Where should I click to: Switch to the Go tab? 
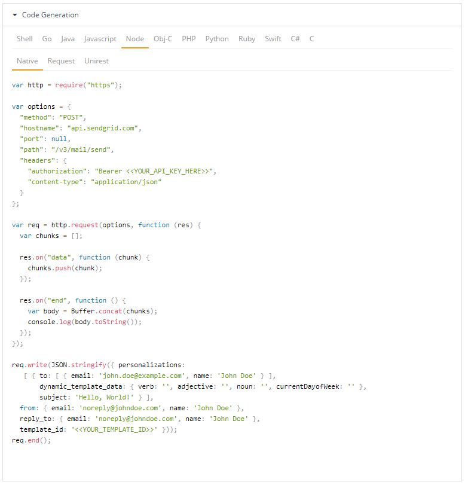[47, 39]
